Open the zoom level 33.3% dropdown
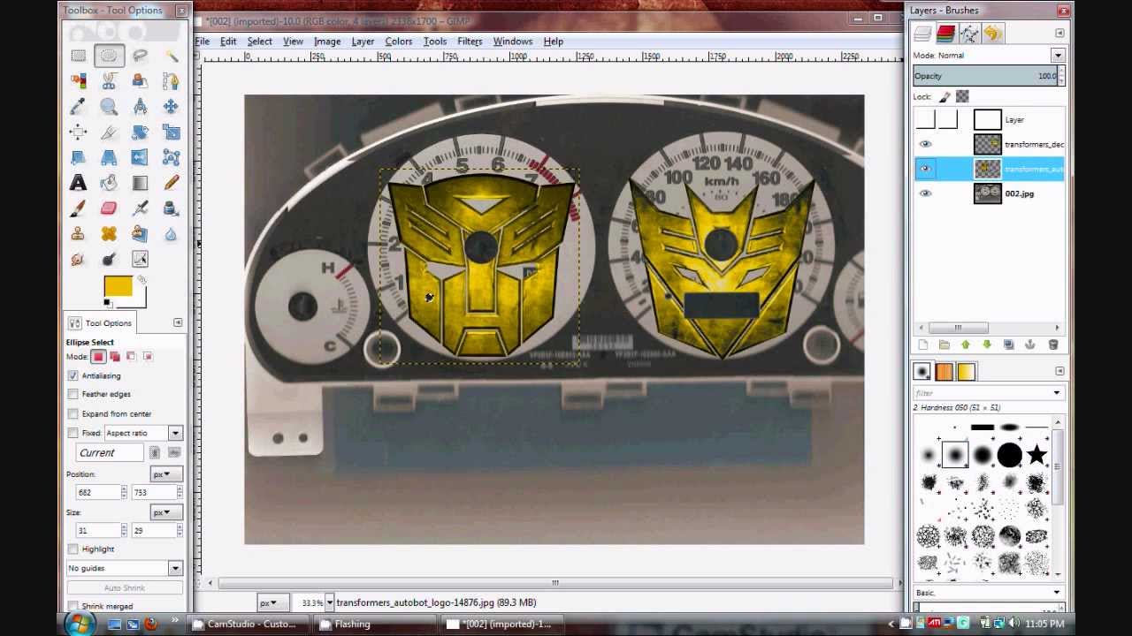1132x636 pixels. (x=329, y=602)
